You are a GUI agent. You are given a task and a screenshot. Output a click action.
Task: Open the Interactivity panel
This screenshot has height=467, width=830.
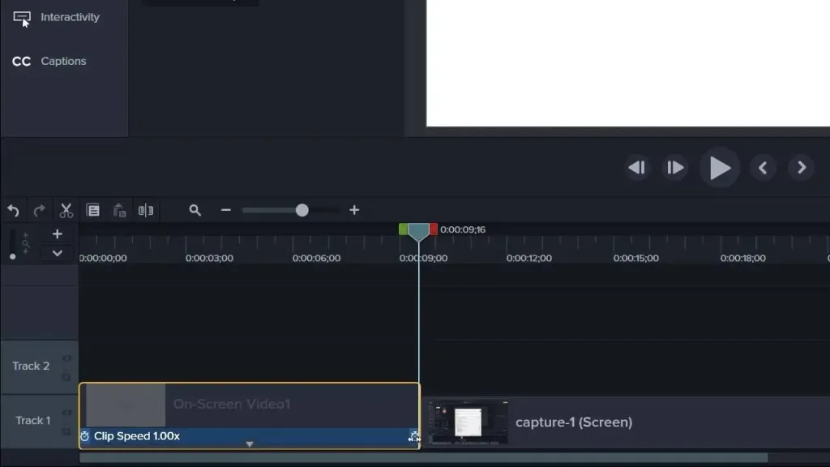coord(56,18)
